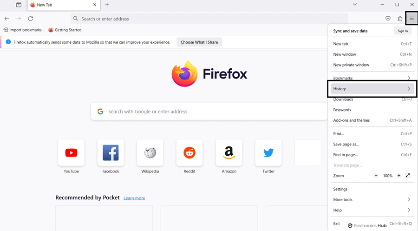Click the hamburger application menu icon
The width and height of the screenshot is (418, 231).
coord(411,19)
